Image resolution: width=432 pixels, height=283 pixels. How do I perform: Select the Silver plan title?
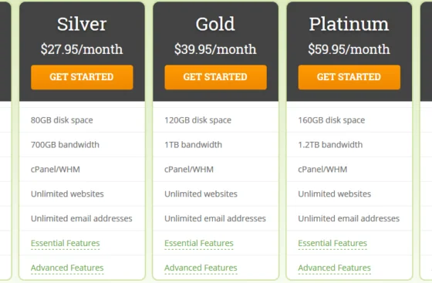click(82, 24)
